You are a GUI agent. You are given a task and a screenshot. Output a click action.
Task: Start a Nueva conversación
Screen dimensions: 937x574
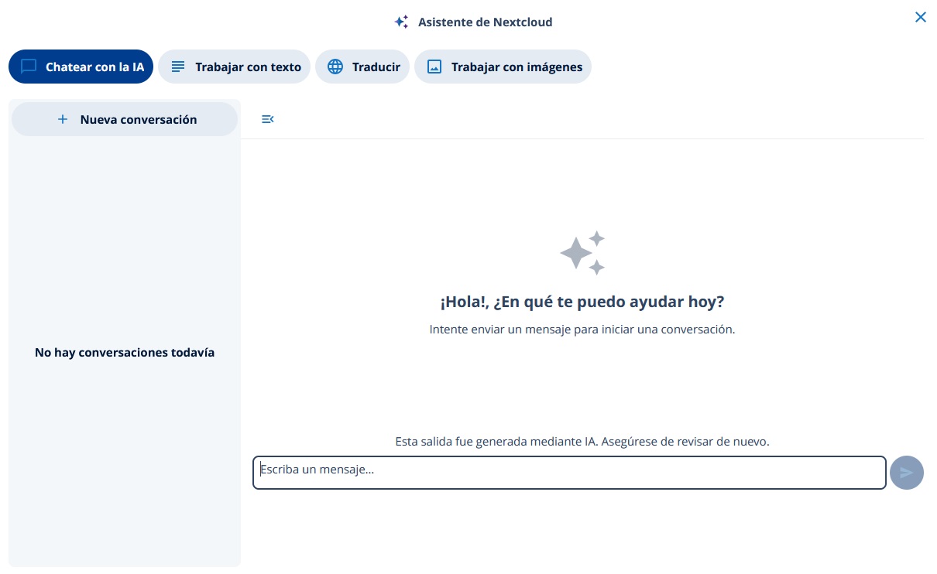[125, 119]
